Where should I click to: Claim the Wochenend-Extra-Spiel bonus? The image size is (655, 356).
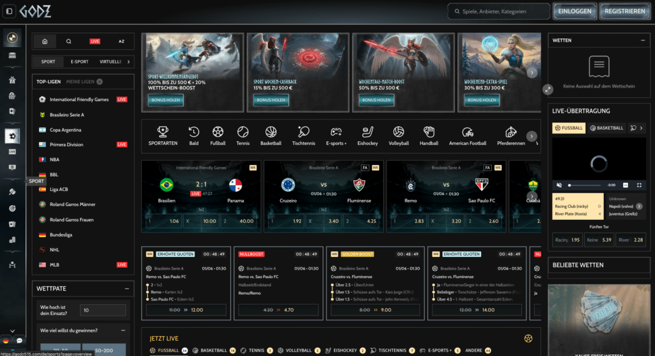click(x=482, y=100)
